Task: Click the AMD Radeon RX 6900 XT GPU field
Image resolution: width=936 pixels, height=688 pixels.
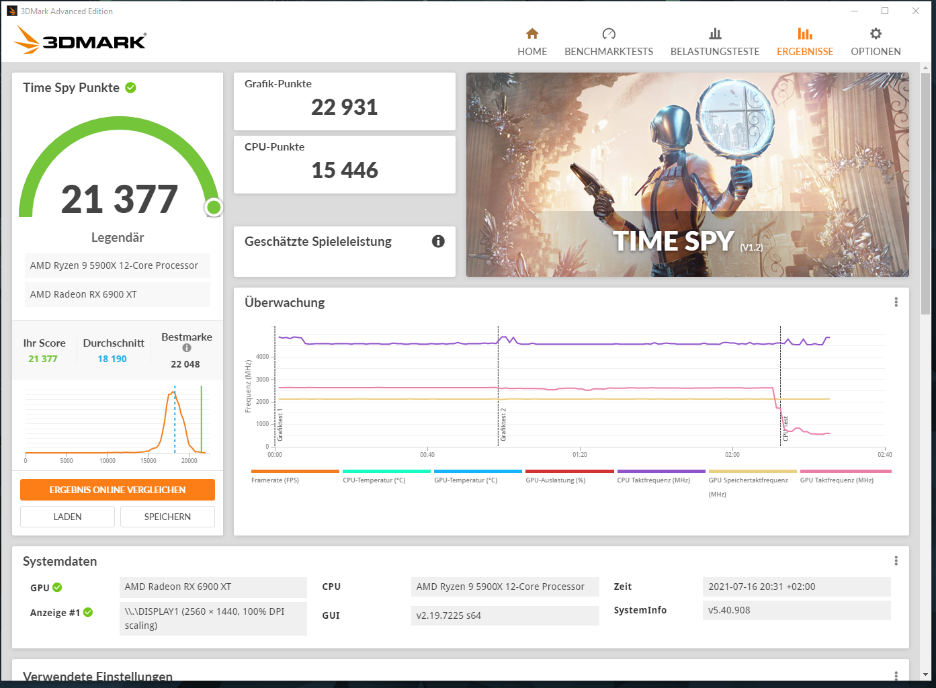Action: (213, 587)
